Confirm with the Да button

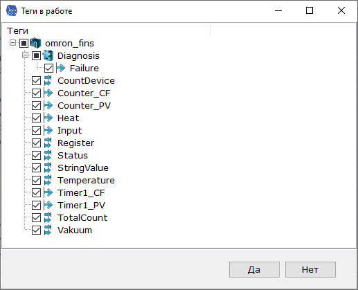254,269
